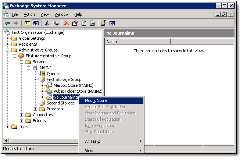This screenshot has height=160, width=243.
Task: Toggle the Show/Hide Console Tree icon
Action: tap(36, 24)
